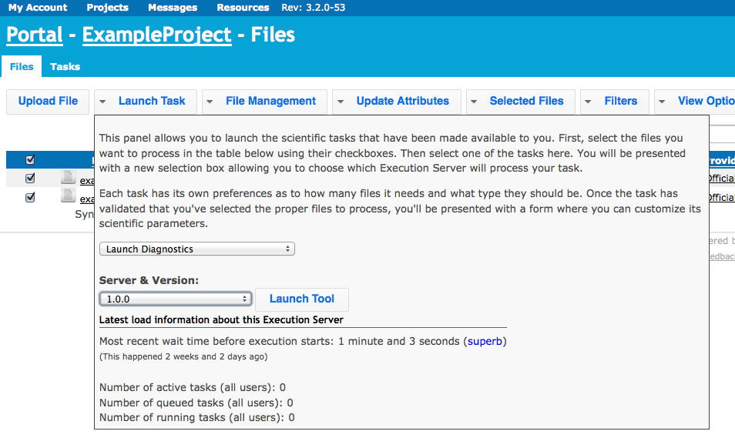This screenshot has width=735, height=448.
Task: Uncheck the second file row checkbox
Action: coord(30,197)
